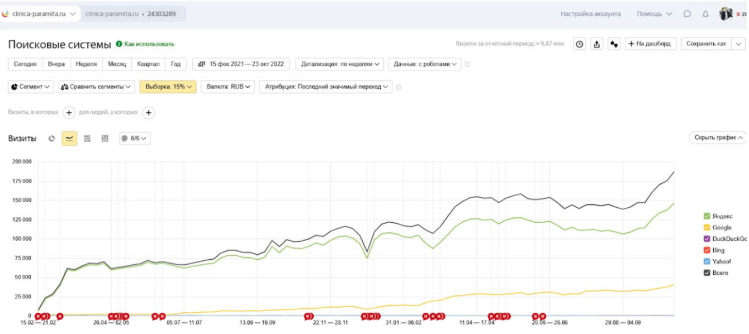Select the Месяц period tab
The height and width of the screenshot is (334, 749).
117,64
